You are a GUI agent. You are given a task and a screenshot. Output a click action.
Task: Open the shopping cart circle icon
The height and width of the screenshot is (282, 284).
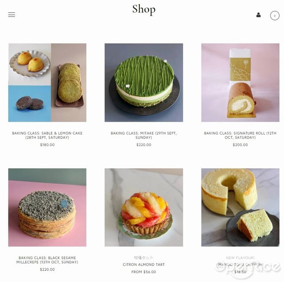point(275,16)
